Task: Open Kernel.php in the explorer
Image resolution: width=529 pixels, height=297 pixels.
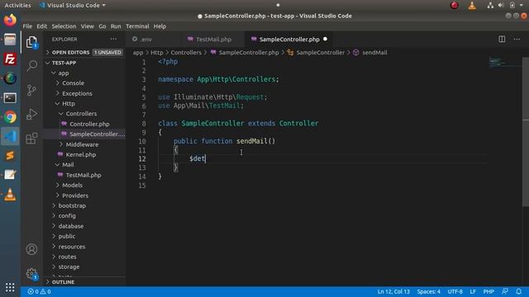Action: pos(81,155)
